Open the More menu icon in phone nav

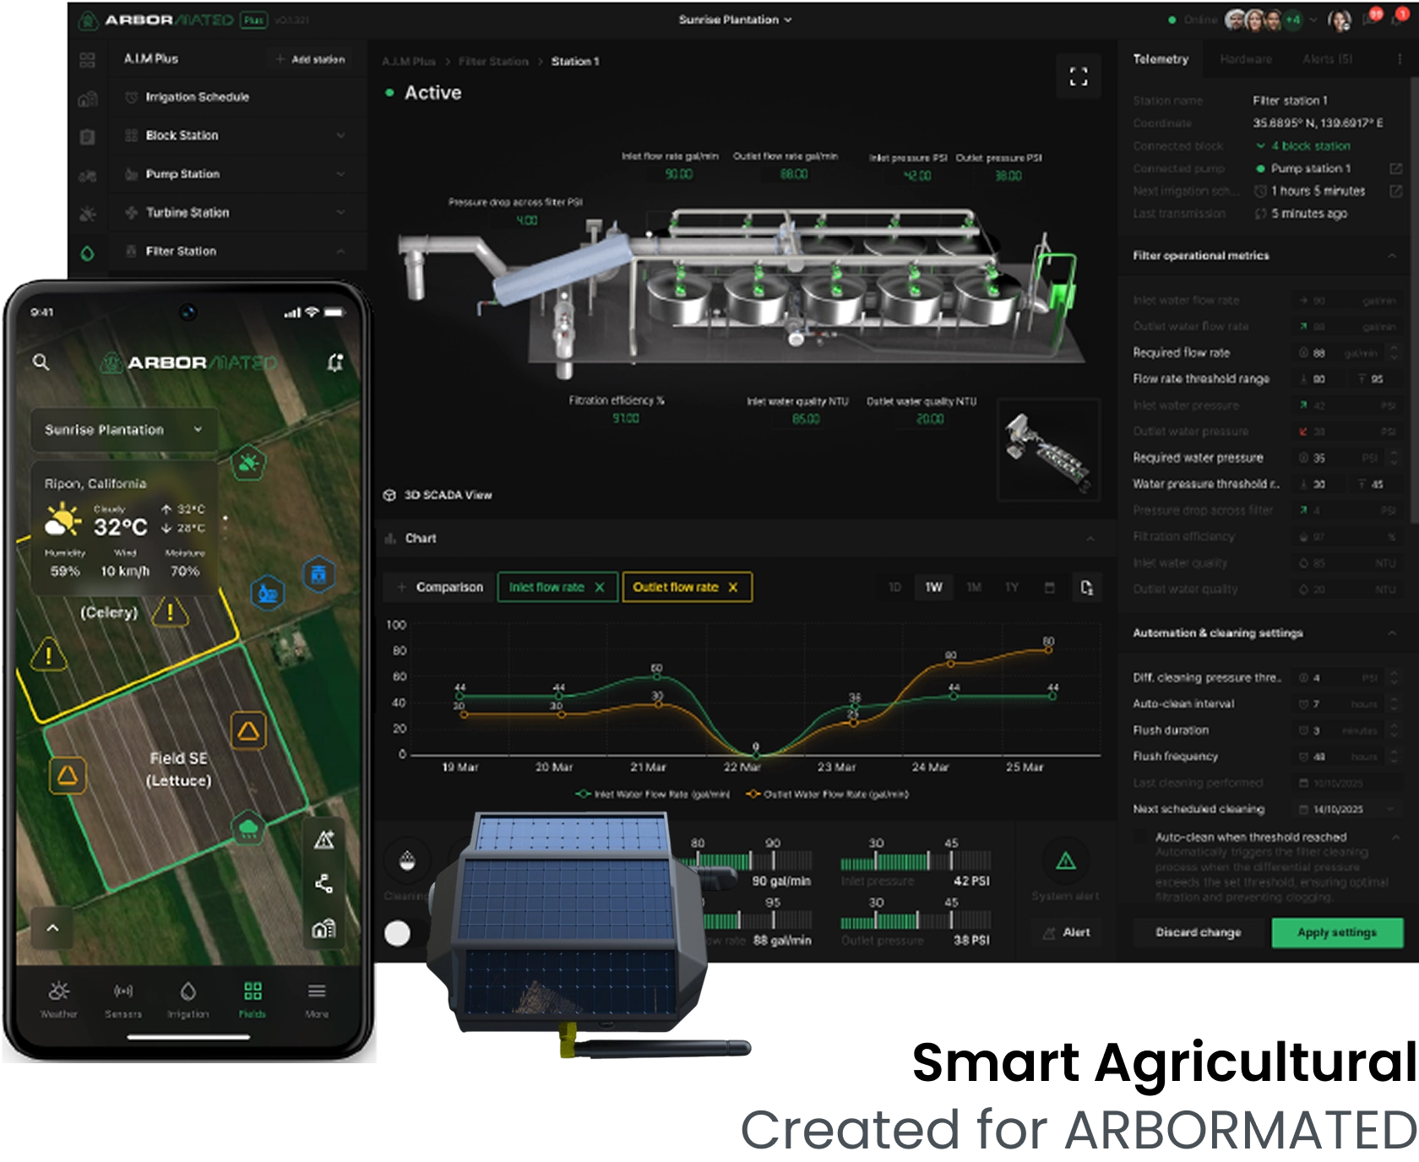pyautogui.click(x=317, y=991)
